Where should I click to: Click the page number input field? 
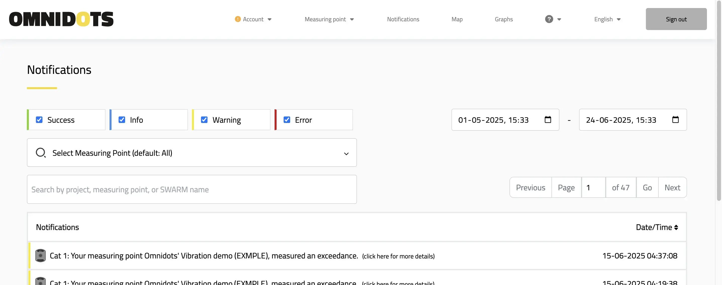pos(593,188)
